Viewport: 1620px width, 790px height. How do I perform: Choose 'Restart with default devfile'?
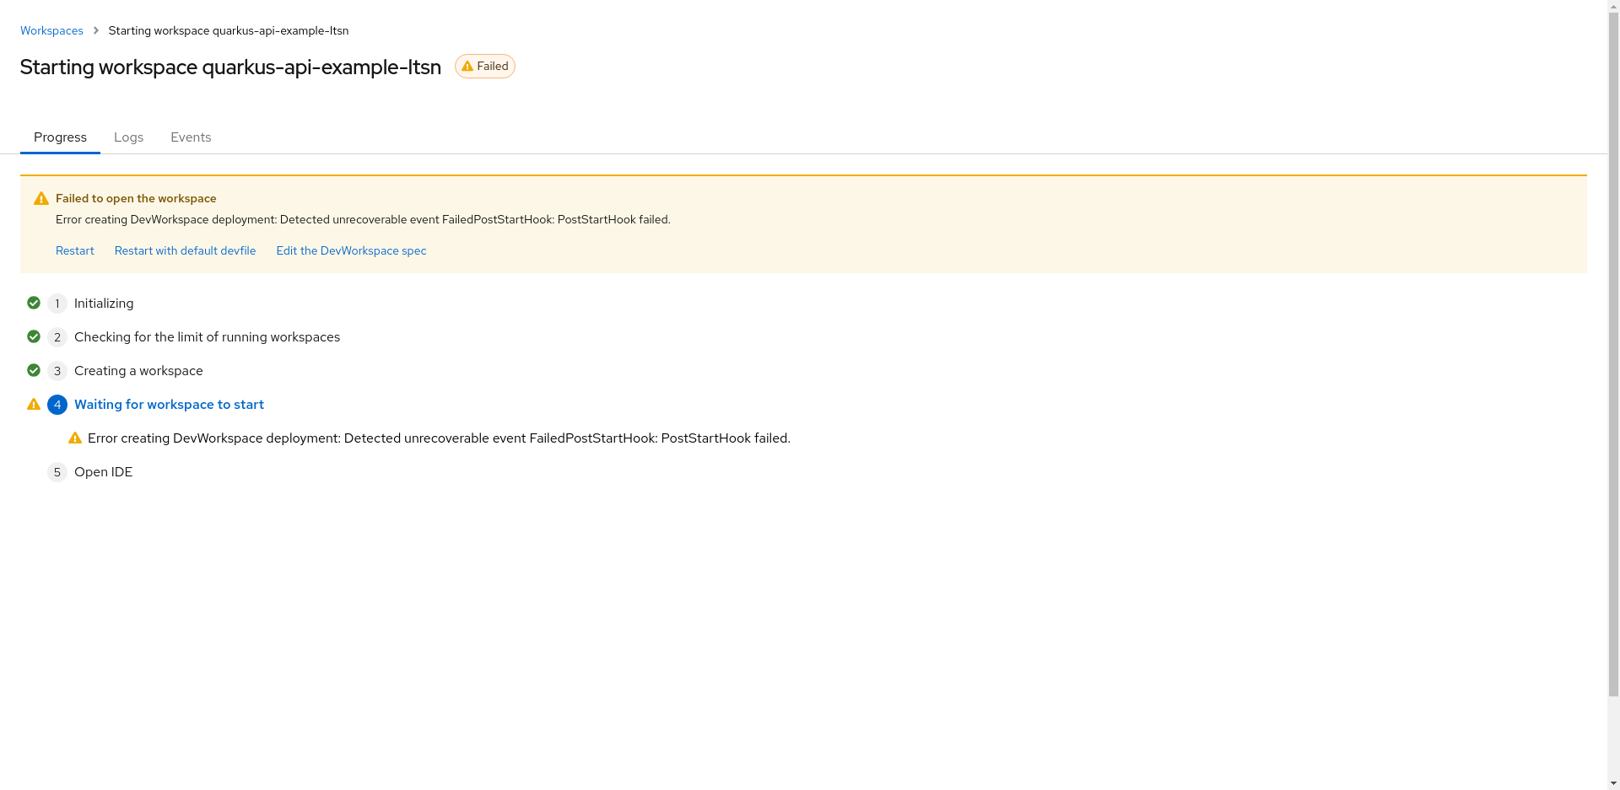click(x=185, y=250)
